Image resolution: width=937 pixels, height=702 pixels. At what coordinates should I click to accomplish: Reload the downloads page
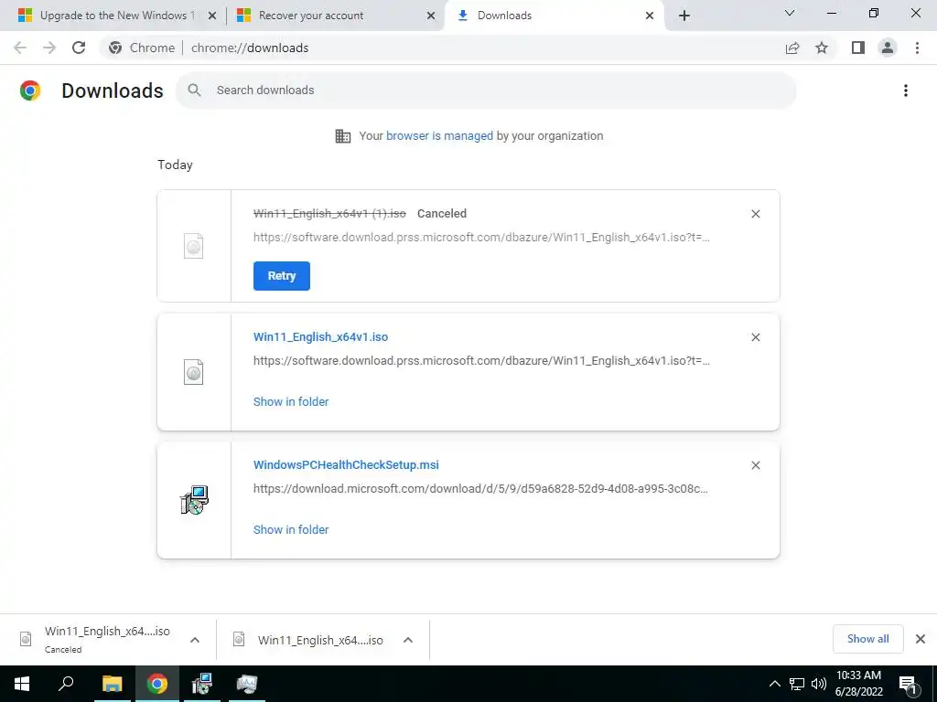79,48
